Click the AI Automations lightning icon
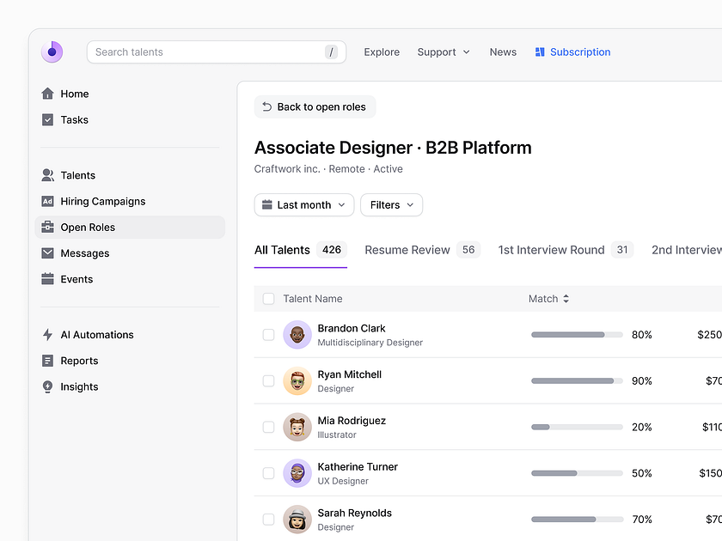722x541 pixels. (49, 335)
